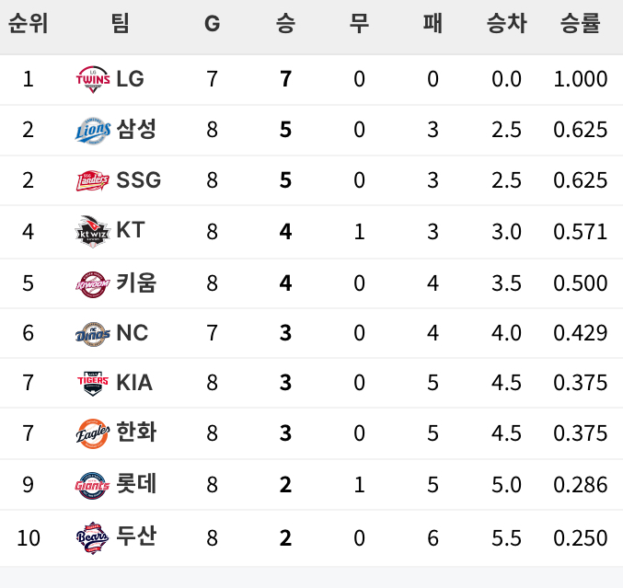This screenshot has height=588, width=623.
Task: Open the 삼성 team name link
Action: point(136,129)
